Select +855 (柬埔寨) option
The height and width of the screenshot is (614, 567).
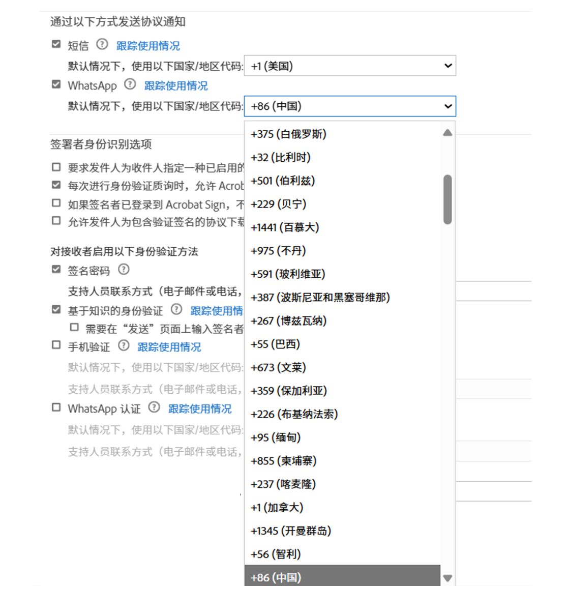coord(342,461)
